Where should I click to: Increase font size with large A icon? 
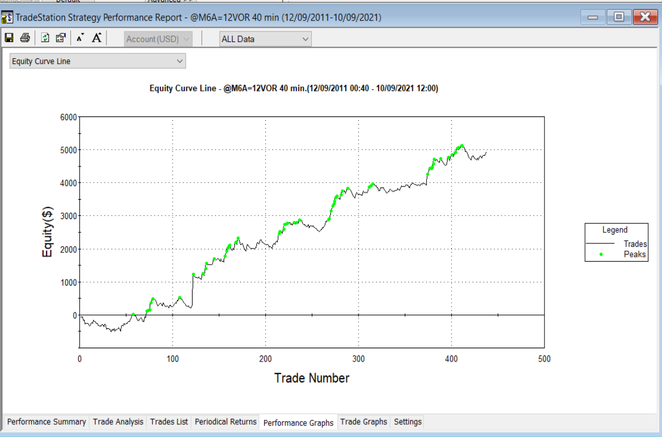tap(97, 38)
